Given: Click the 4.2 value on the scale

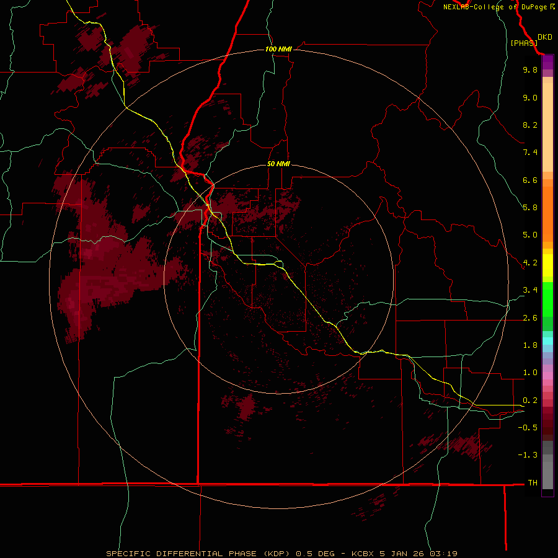Looking at the screenshot, I should click(530, 263).
